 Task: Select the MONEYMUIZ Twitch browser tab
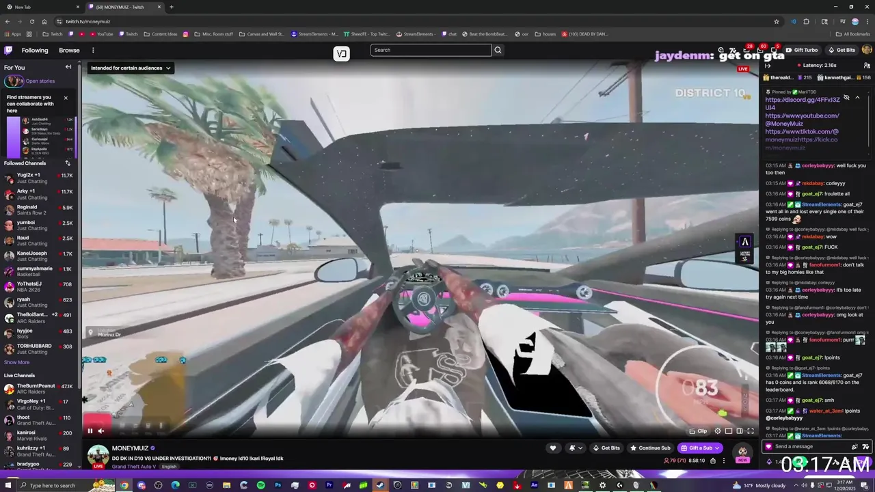point(125,7)
